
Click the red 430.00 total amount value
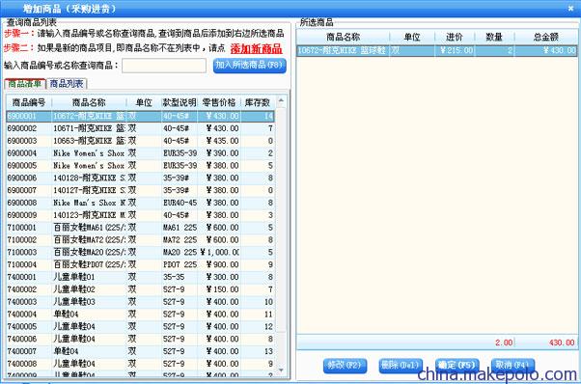pyautogui.click(x=562, y=343)
